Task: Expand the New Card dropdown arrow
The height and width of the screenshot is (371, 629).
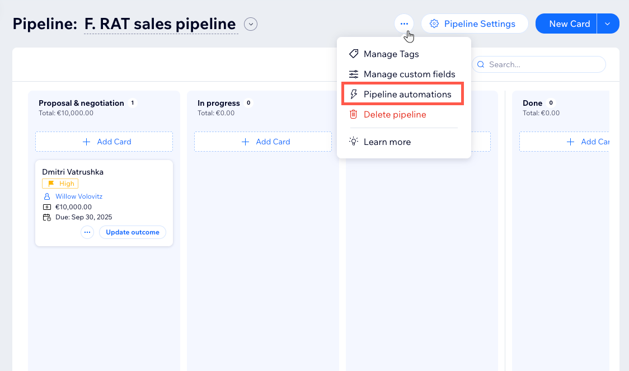Action: click(x=608, y=24)
